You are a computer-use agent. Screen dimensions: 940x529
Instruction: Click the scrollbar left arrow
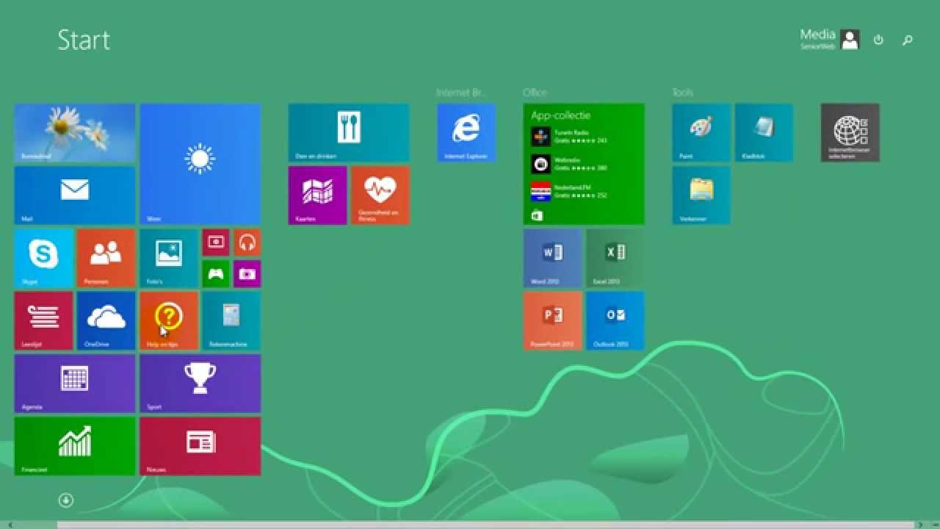pyautogui.click(x=10, y=525)
